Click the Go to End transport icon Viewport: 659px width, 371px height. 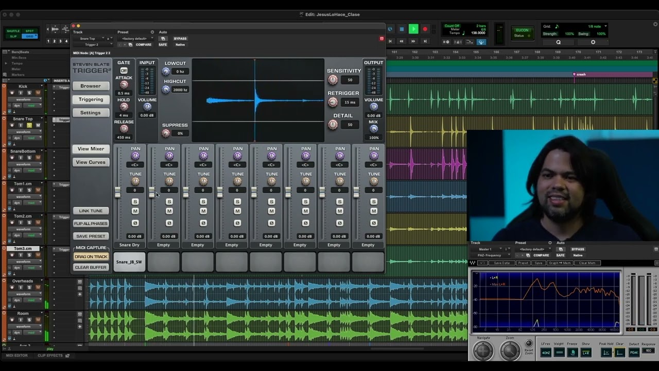425,41
